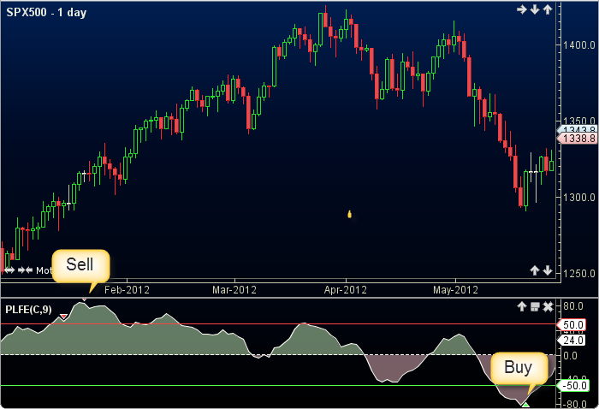Select the small red marker at the PLFE peak
599x409 pixels.
click(84, 299)
